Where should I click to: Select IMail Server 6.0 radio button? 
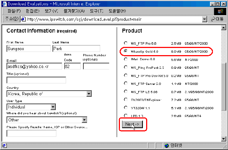(126, 59)
